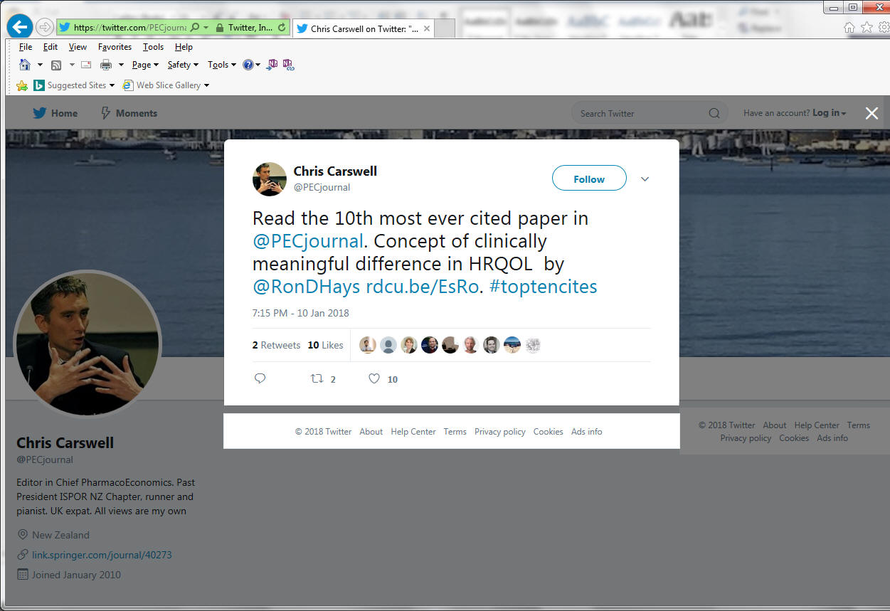Open the Tools dropdown in command bar
Viewport: 890px width, 611px height.
(x=222, y=65)
